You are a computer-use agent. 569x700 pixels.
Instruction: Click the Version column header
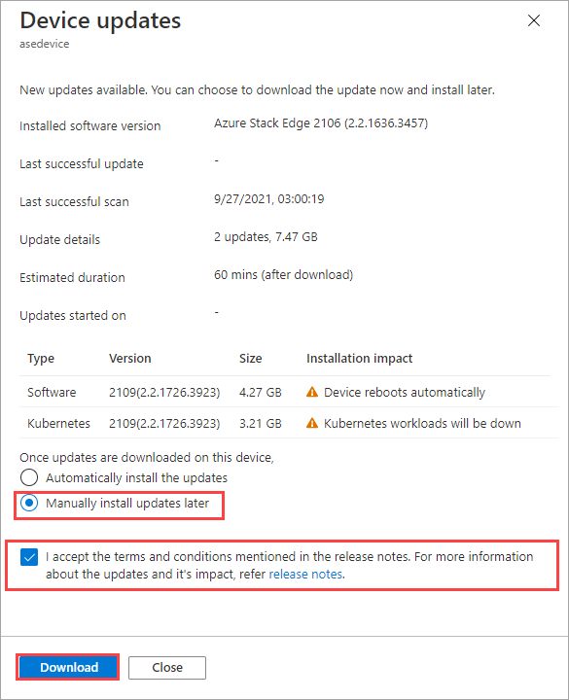[x=130, y=358]
